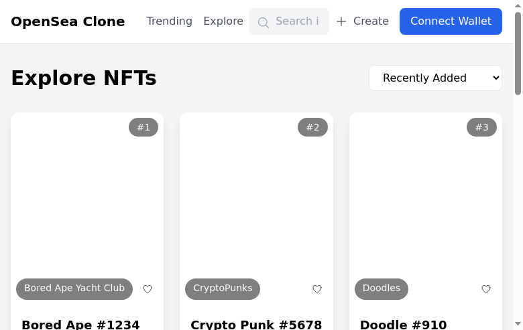
Task: Click the scrollbar up arrow
Action: (x=518, y=5)
